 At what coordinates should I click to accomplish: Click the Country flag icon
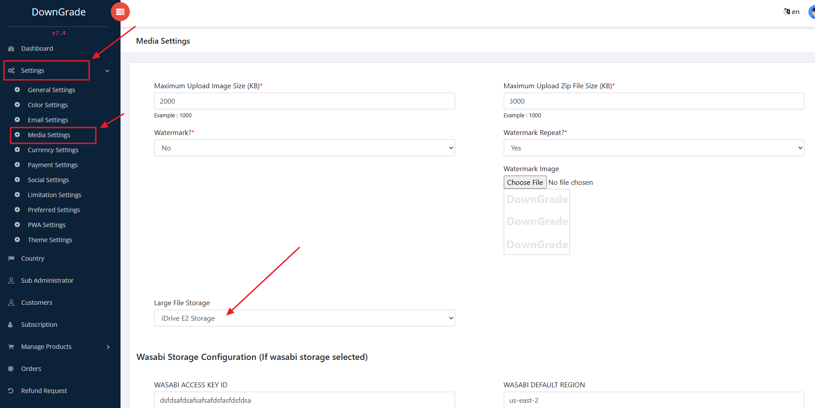[x=11, y=258]
